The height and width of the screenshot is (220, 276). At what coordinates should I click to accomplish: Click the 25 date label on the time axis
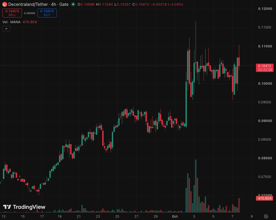(x=117, y=217)
